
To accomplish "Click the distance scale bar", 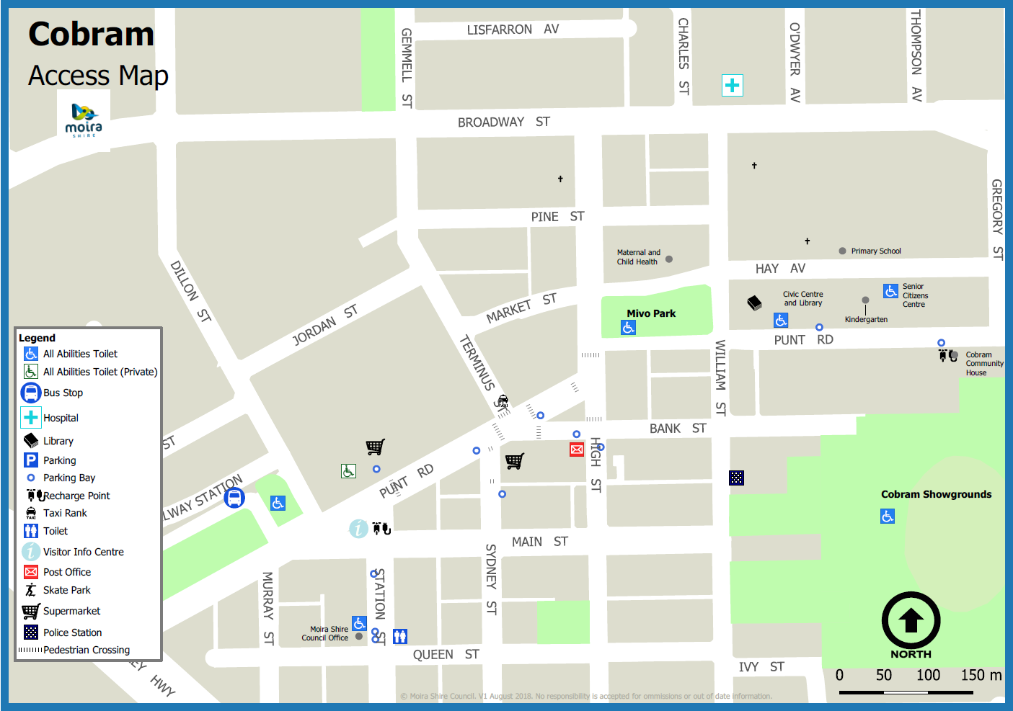I will [x=906, y=692].
